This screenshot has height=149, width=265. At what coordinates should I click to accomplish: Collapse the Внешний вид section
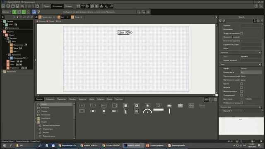tap(260, 107)
